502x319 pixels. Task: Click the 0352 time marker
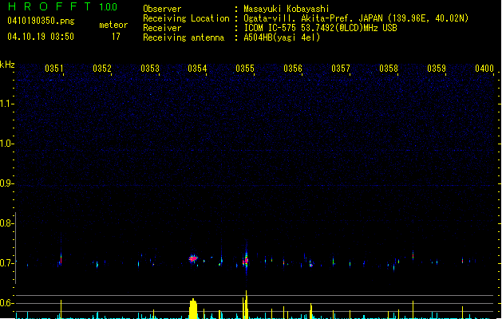(x=102, y=69)
